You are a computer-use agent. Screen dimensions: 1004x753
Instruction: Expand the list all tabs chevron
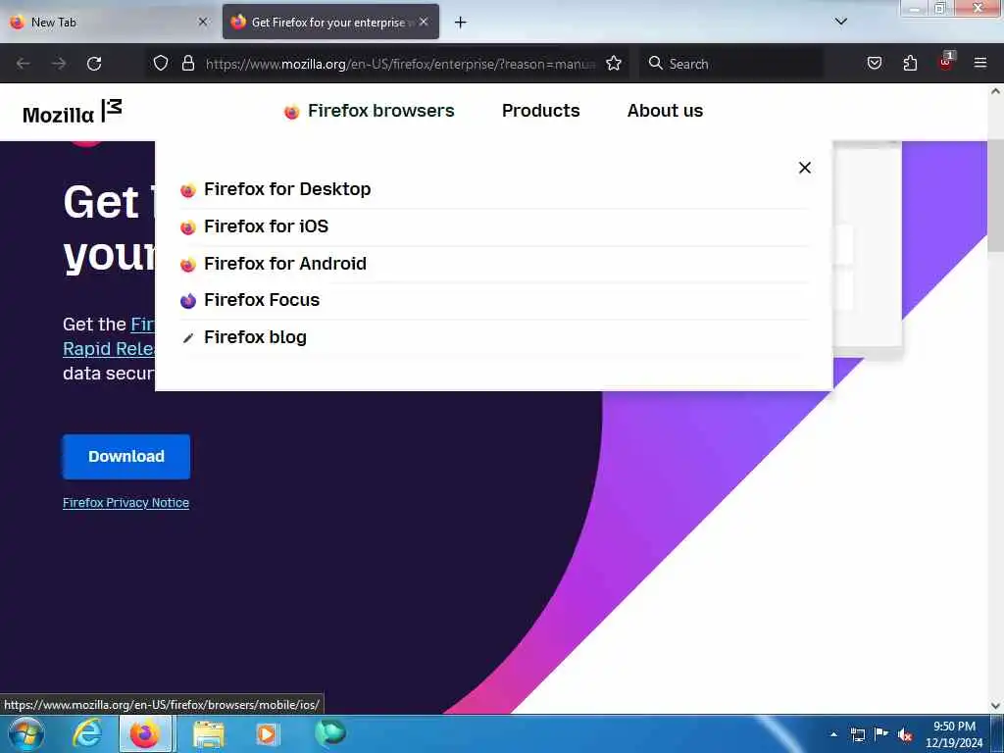point(840,22)
